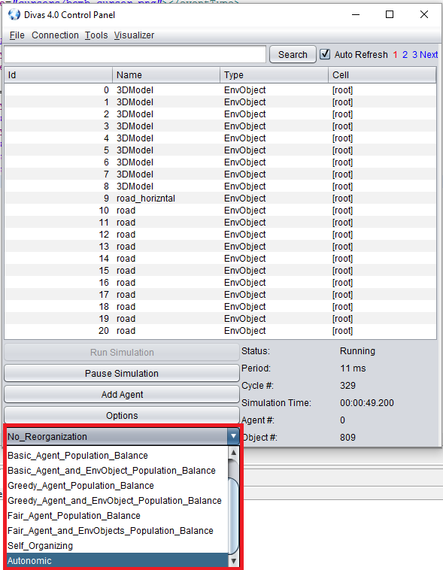Click the Next page link
Screen dimensions: 443x570
[x=429, y=55]
